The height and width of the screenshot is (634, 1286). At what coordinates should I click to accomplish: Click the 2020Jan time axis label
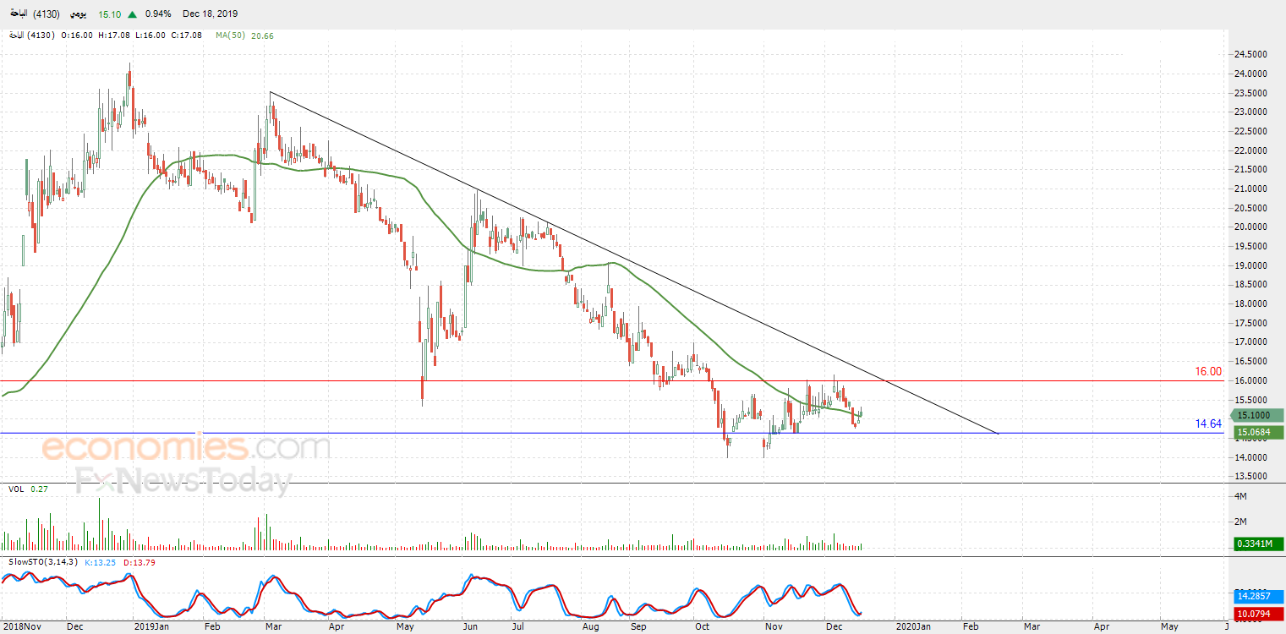(913, 626)
